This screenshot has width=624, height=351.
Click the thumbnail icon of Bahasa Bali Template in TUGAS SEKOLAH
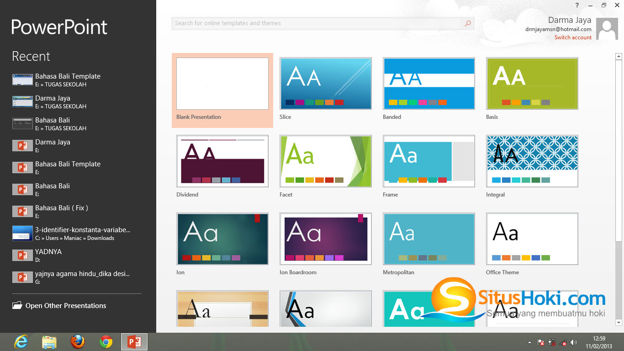(x=22, y=80)
